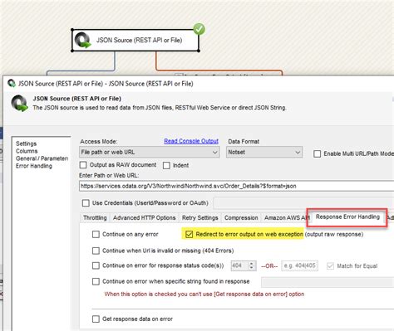Switch to the Retry Settings tab
The image size is (394, 331).
pos(199,218)
